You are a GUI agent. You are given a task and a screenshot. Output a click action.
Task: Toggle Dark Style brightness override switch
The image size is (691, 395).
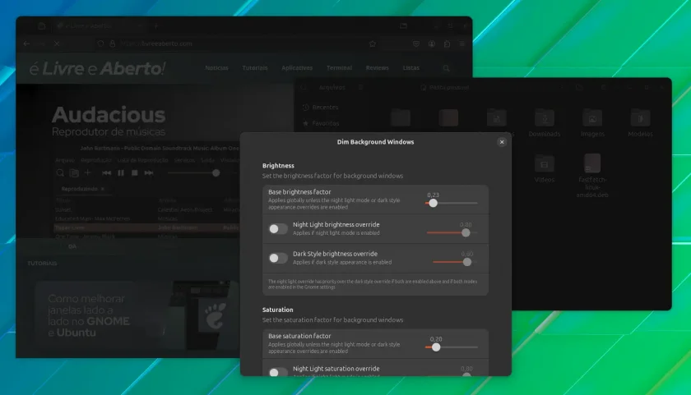coord(278,258)
